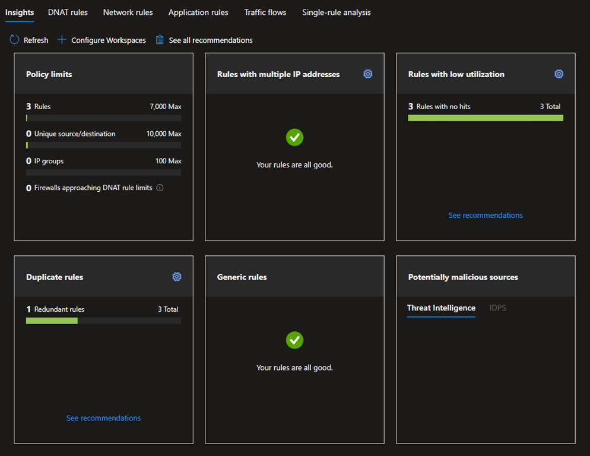Click info icon beside Firewalls approaching DNAT limits
This screenshot has height=456, width=590.
(x=160, y=188)
